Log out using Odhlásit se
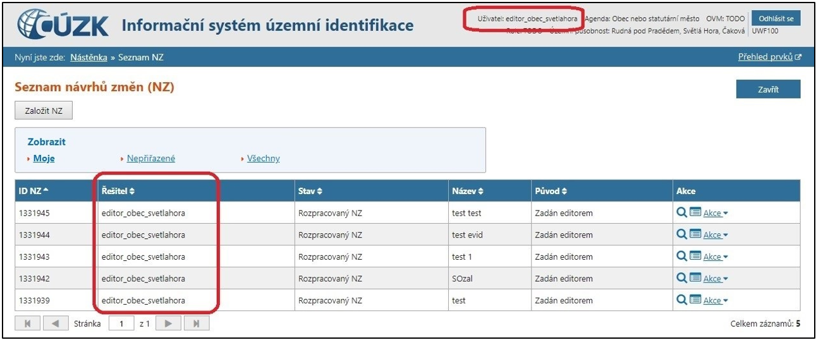This screenshot has height=340, width=816. click(x=776, y=18)
